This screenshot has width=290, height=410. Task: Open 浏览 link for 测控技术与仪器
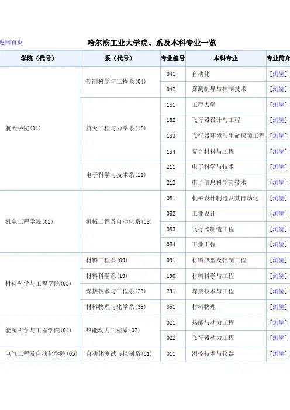point(278,354)
